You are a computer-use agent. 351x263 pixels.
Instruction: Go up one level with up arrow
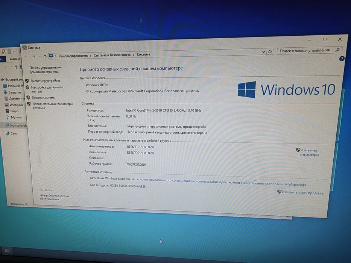(x=45, y=56)
